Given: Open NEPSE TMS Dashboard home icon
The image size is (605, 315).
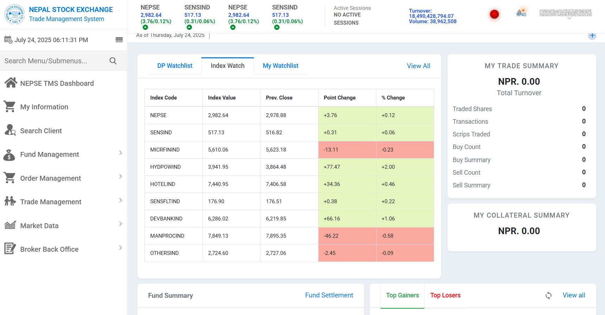Looking at the screenshot, I should tap(11, 83).
